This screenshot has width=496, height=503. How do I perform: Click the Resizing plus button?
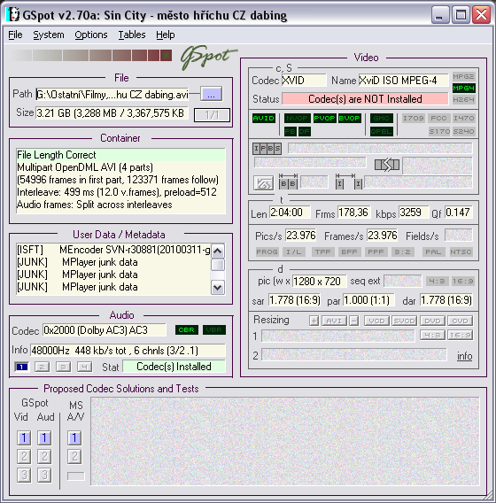(314, 321)
